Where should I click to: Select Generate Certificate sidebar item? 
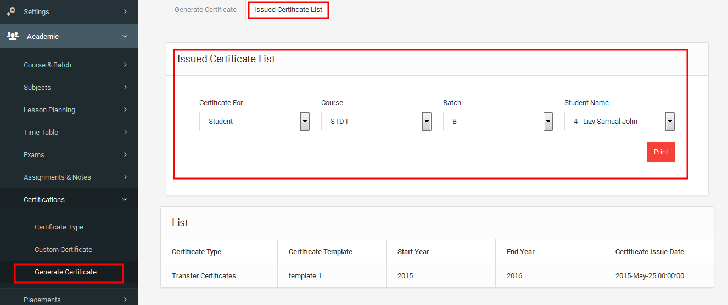65,272
